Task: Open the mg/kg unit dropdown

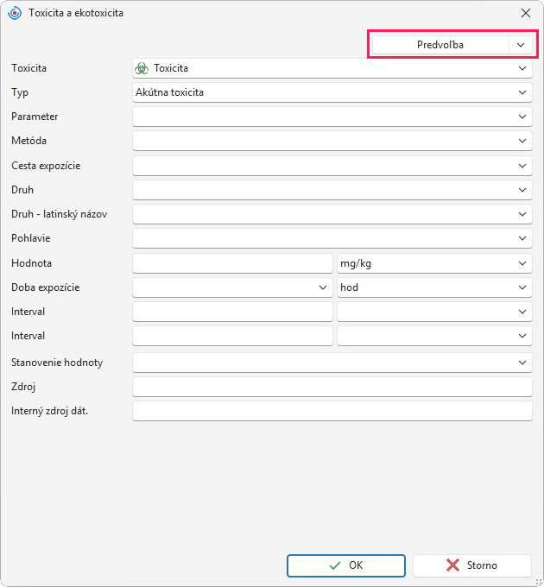Action: click(434, 263)
